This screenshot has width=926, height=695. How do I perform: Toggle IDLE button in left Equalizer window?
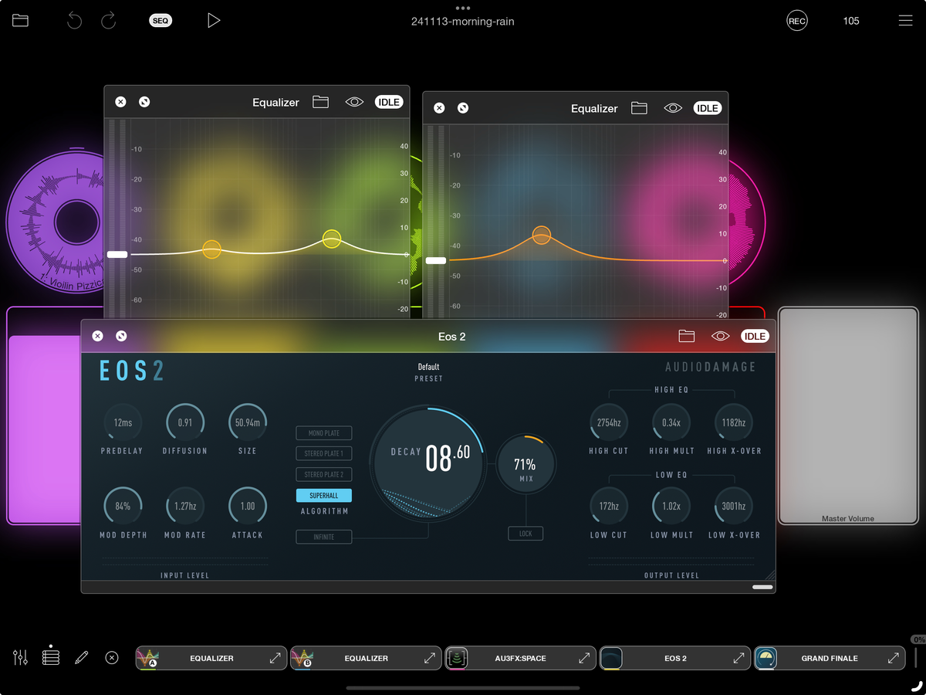point(389,102)
